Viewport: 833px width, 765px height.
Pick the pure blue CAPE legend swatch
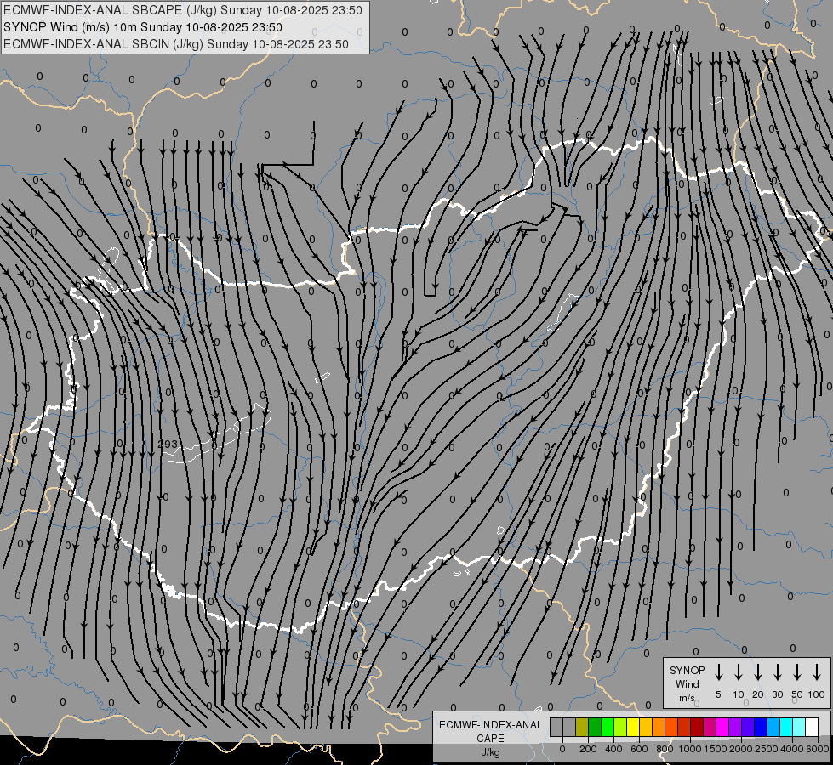click(x=760, y=727)
